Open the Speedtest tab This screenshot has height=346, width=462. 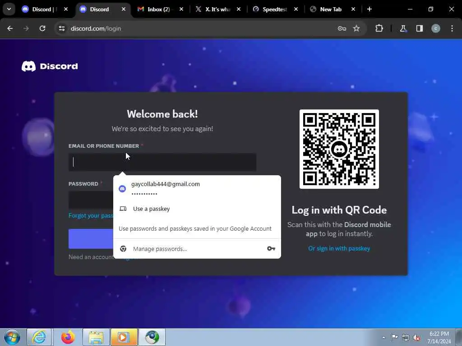tap(274, 9)
